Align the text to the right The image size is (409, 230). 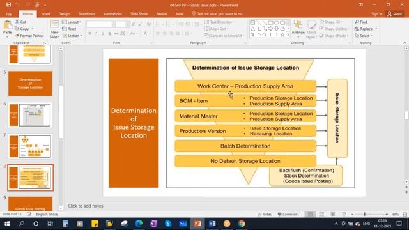(x=171, y=33)
